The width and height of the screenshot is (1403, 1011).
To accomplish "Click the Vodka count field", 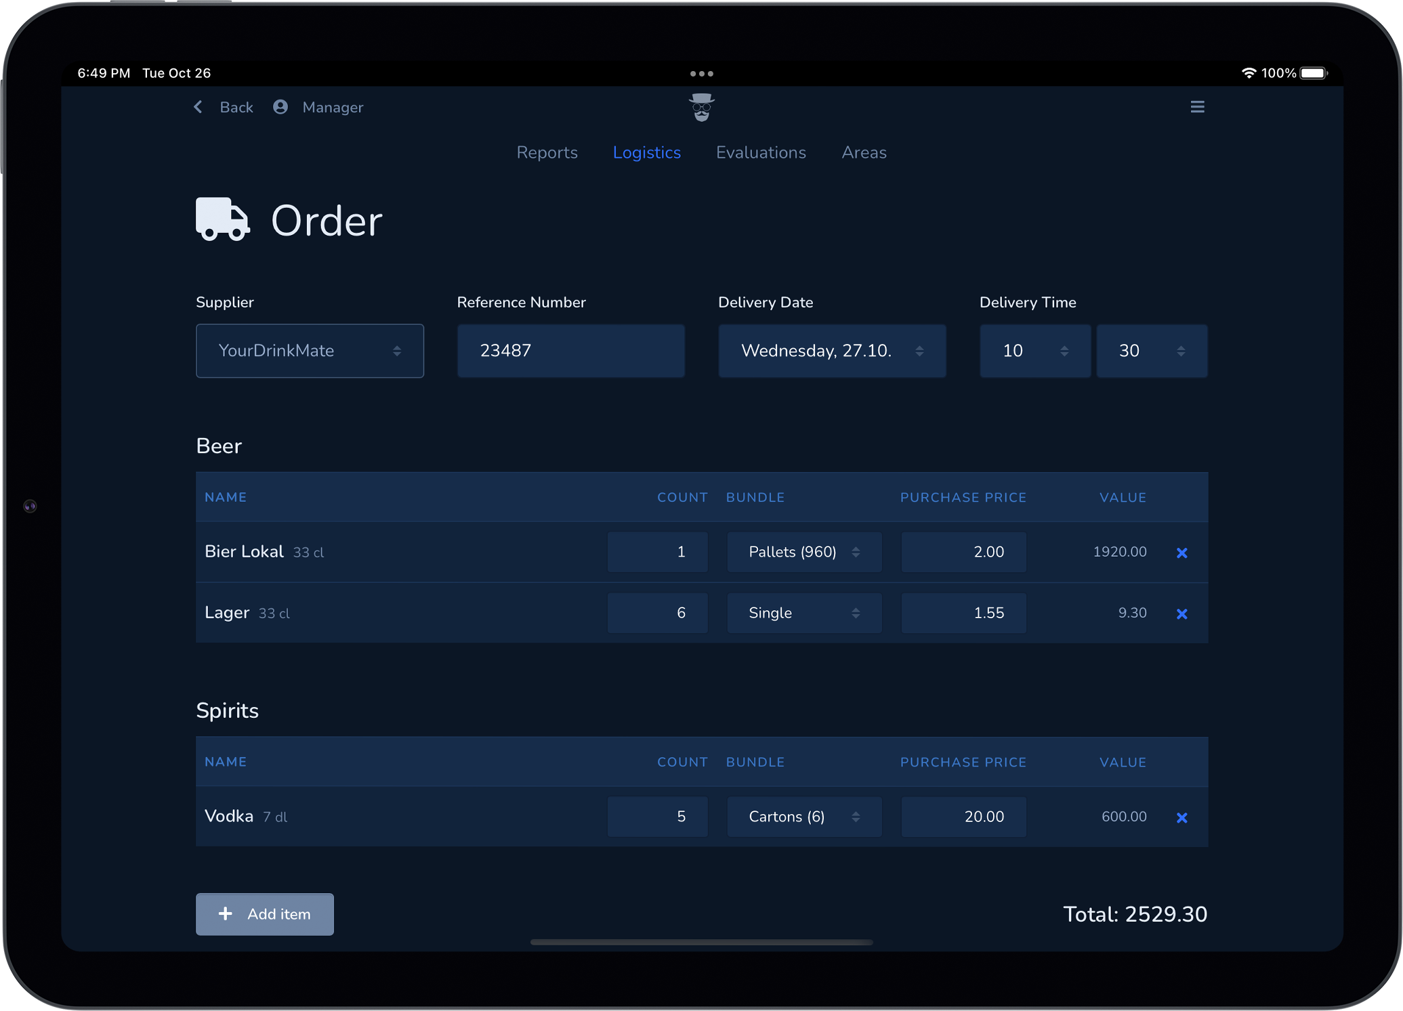I will tap(657, 817).
